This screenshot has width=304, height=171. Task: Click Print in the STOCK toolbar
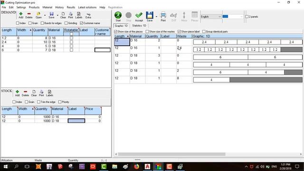coord(41,93)
